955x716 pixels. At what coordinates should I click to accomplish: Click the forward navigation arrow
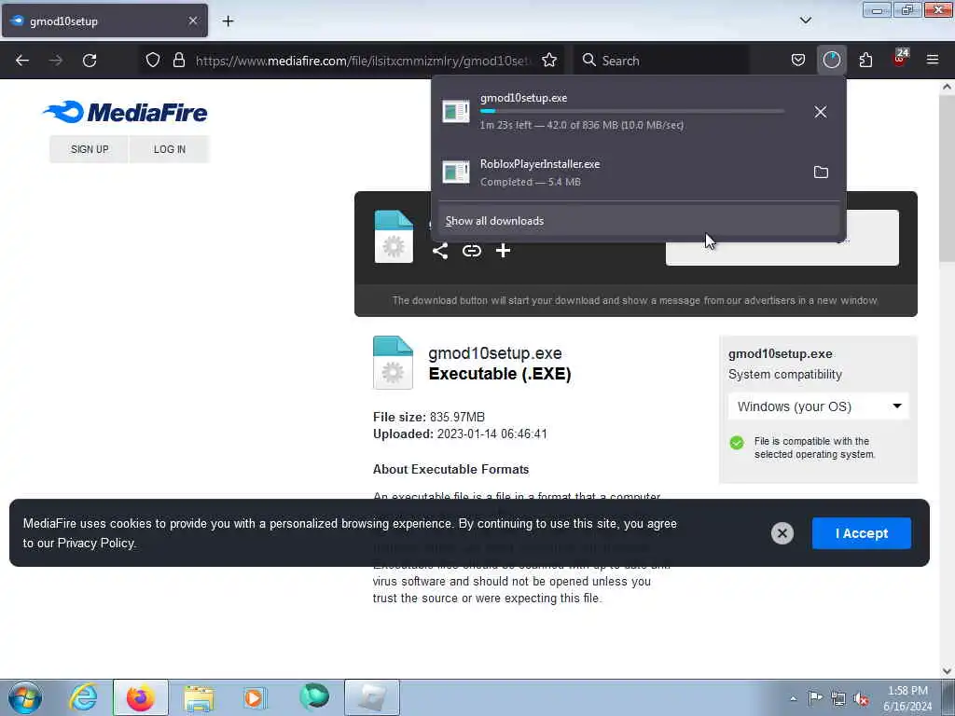pyautogui.click(x=55, y=61)
